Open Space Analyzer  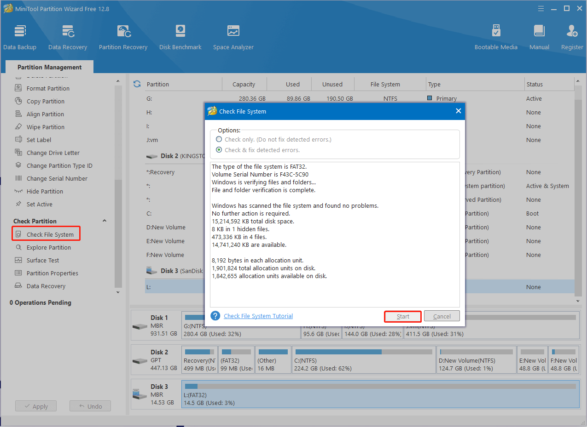pyautogui.click(x=233, y=38)
